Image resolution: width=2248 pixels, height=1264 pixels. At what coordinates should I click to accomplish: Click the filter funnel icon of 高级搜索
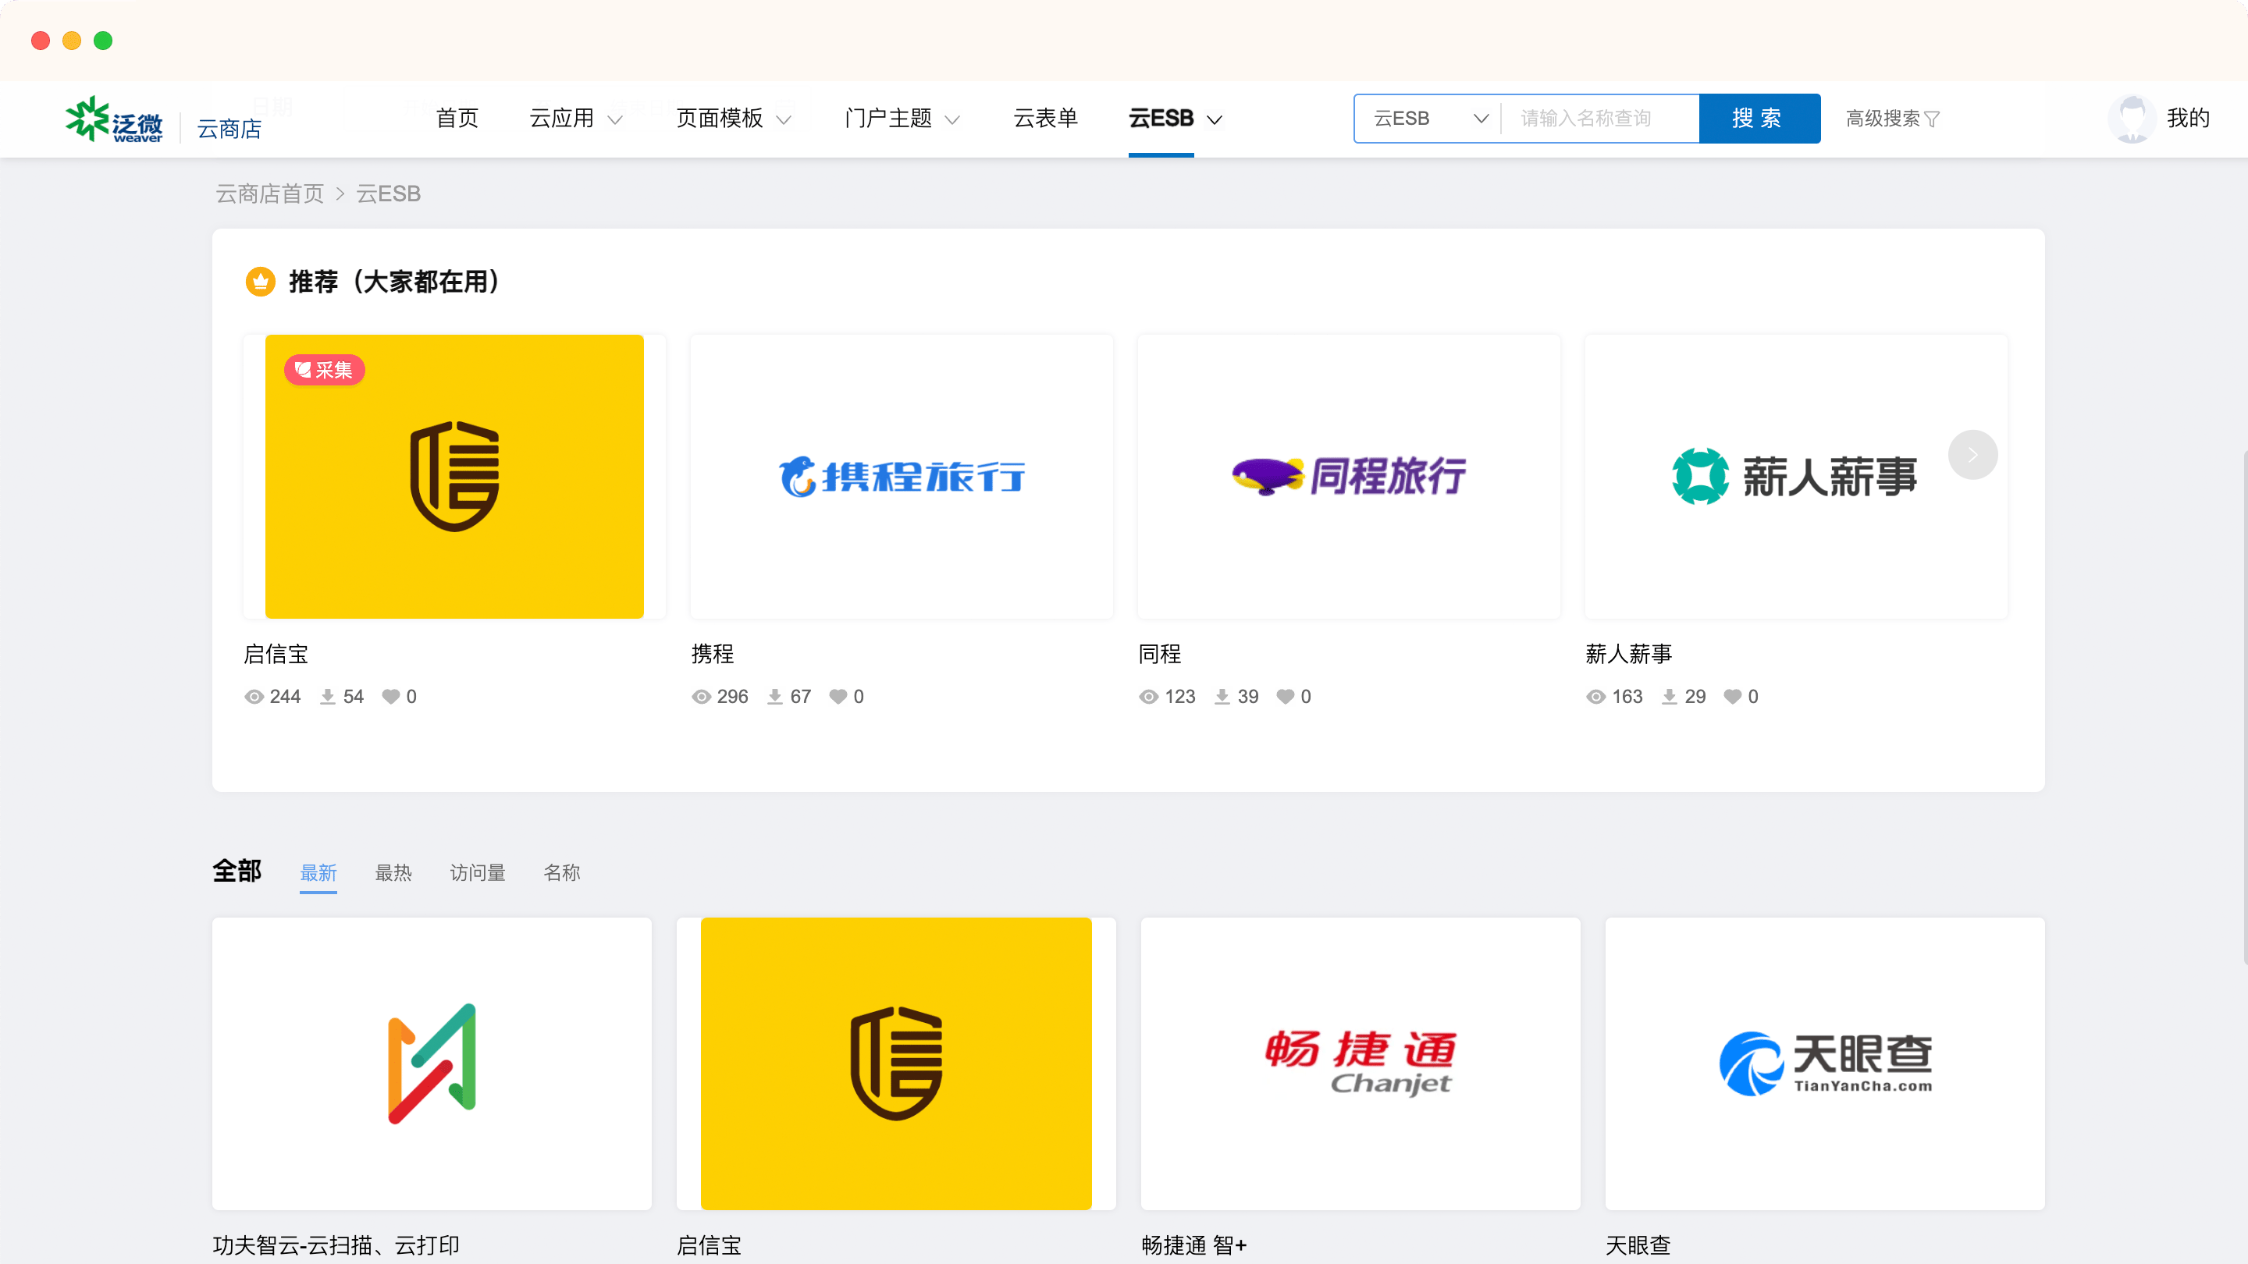(x=1932, y=119)
